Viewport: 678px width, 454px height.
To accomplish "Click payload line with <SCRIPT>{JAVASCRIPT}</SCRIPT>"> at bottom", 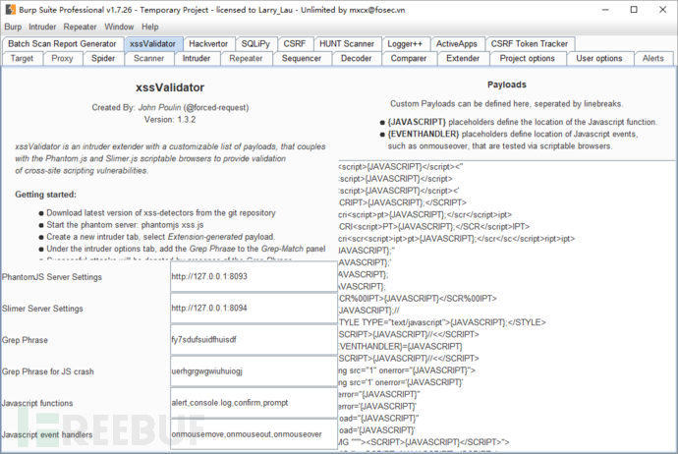I will (424, 442).
